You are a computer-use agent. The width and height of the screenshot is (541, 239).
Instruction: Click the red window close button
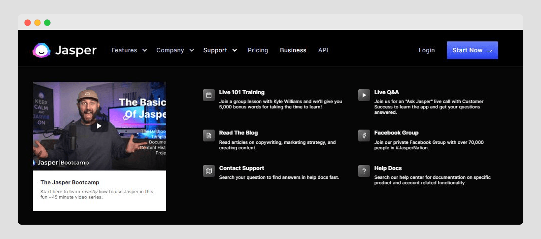[x=28, y=23]
